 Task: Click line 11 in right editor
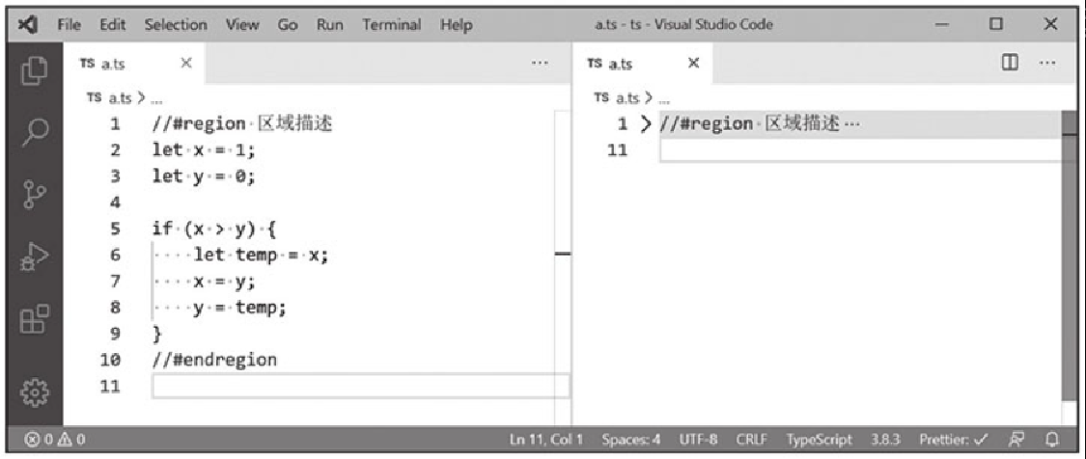[x=861, y=150]
